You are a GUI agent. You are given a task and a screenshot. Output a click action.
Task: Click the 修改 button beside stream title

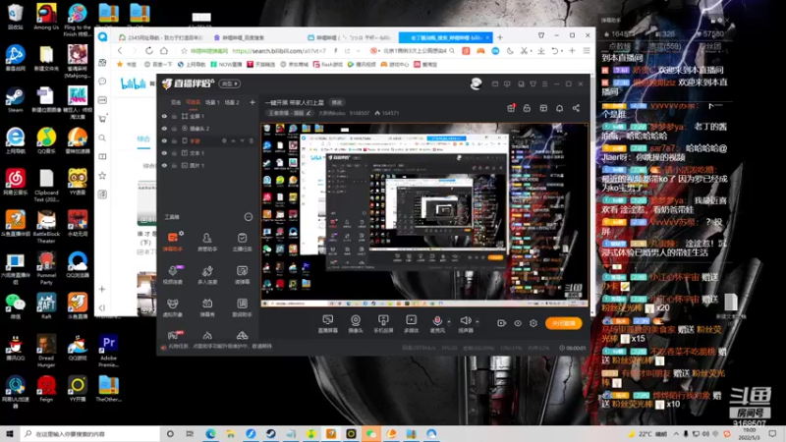tap(337, 102)
